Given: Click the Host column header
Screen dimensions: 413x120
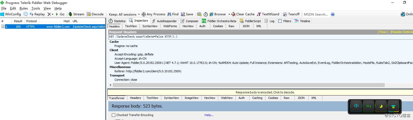Looking at the screenshot, I should [x=55, y=21].
